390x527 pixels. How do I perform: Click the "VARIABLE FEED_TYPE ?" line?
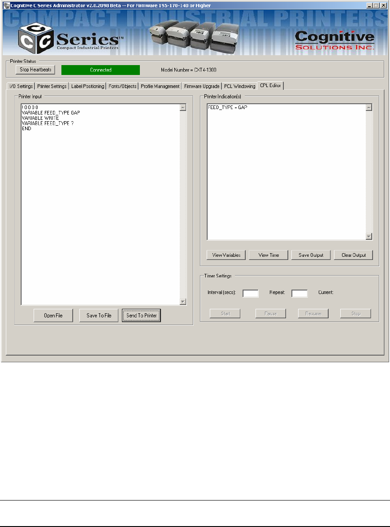48,123
